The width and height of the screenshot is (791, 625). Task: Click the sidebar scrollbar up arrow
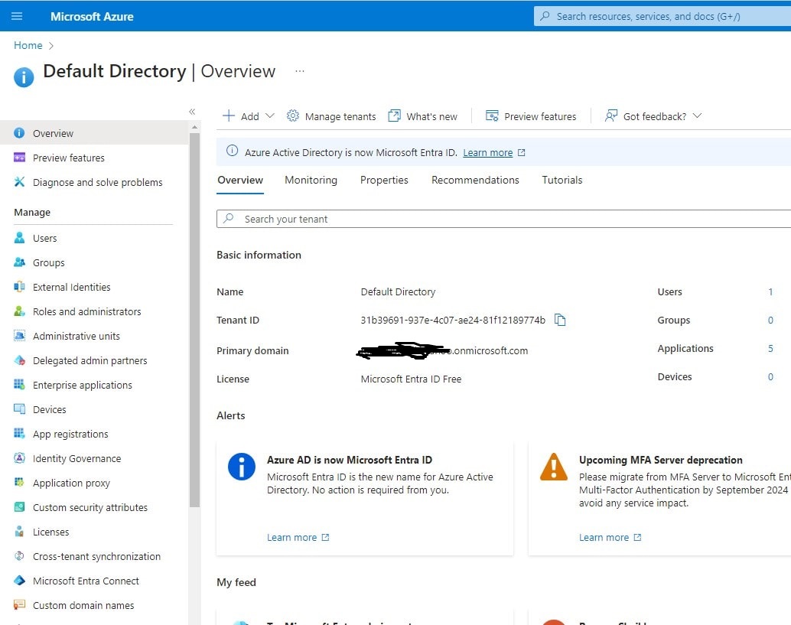[195, 128]
